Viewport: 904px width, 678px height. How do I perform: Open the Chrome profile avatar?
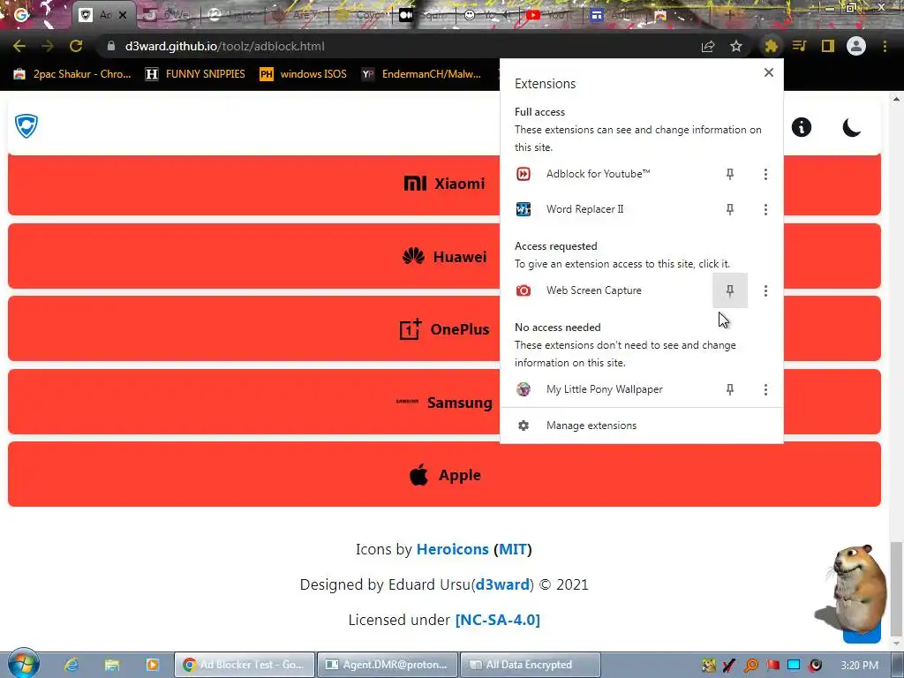[856, 46]
